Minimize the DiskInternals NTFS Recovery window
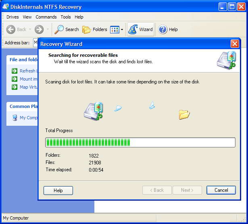The image size is (248, 224). [222, 7]
